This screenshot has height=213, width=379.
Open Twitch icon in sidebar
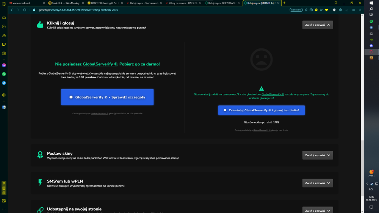pyautogui.click(x=4, y=44)
